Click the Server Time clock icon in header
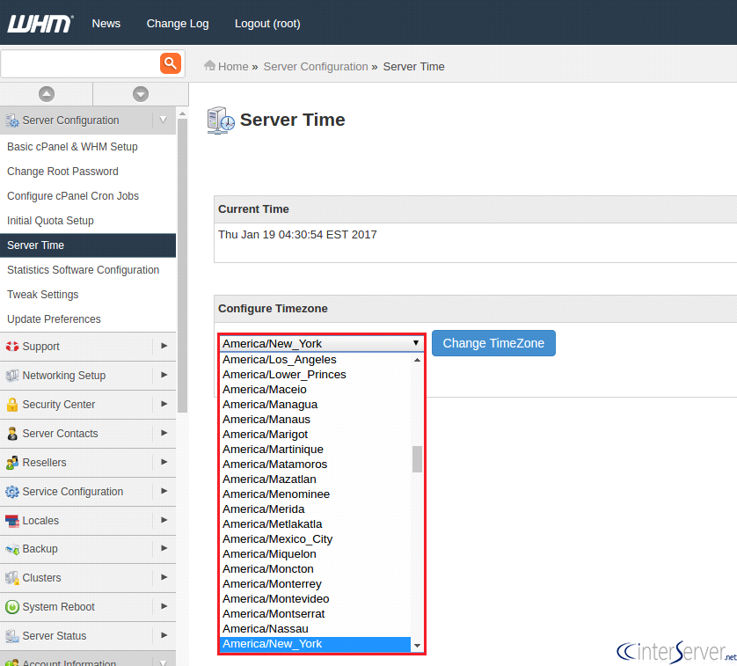Screen dimensions: 737x666 pos(219,120)
